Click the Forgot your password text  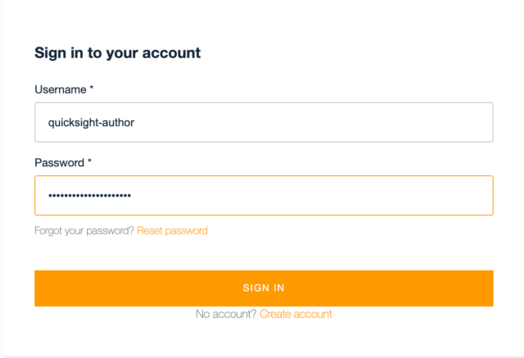pos(84,231)
